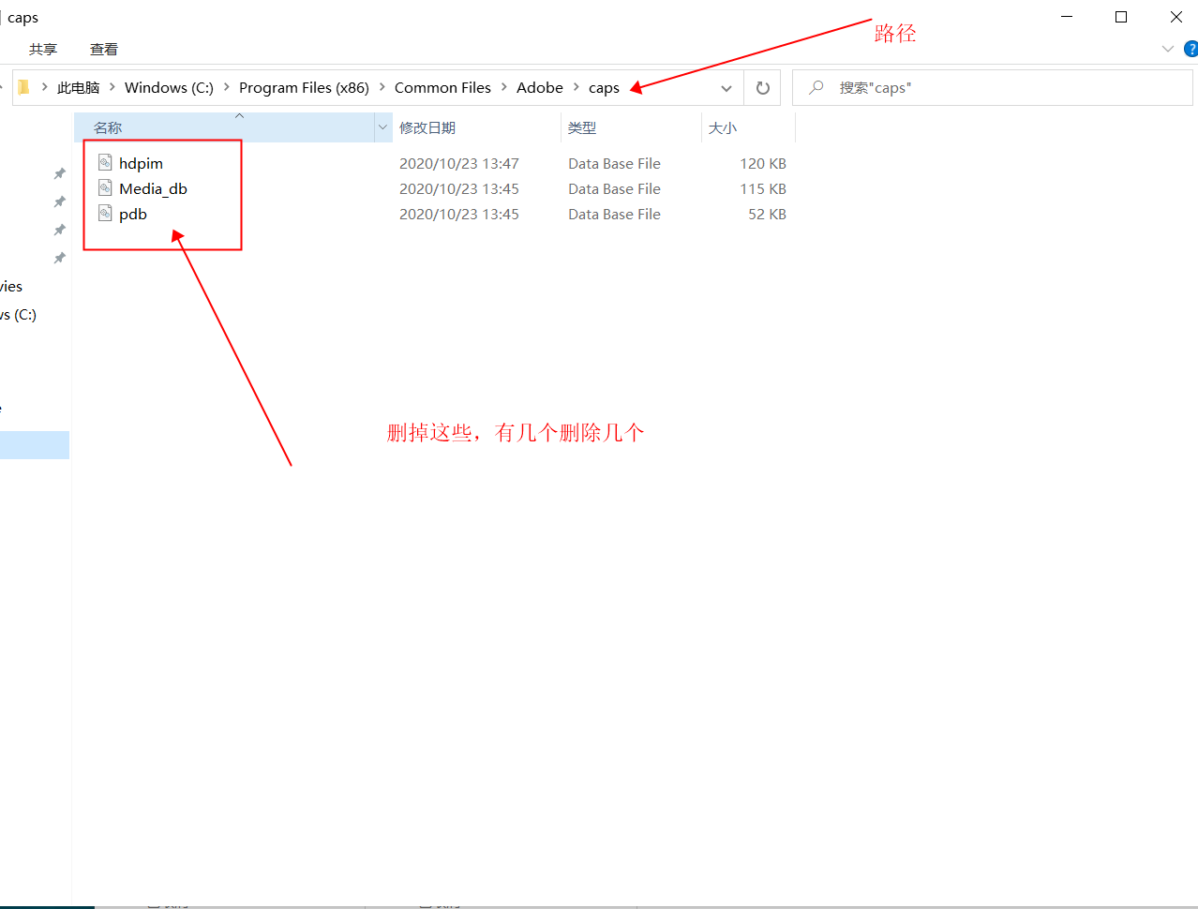Sort files by the 大小 column header
The width and height of the screenshot is (1198, 909).
pos(723,127)
